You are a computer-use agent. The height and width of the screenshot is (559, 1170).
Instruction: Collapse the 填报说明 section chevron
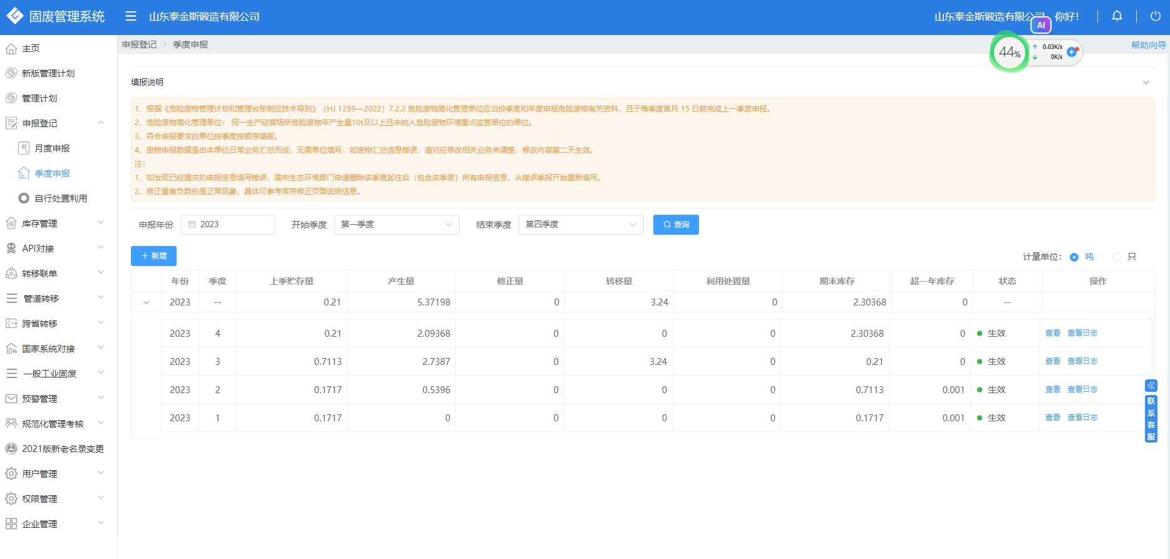[x=1146, y=83]
